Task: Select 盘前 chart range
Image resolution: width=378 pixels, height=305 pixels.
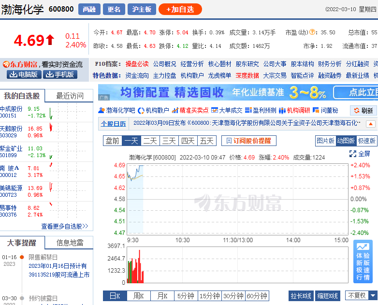Action: pyautogui.click(x=112, y=141)
